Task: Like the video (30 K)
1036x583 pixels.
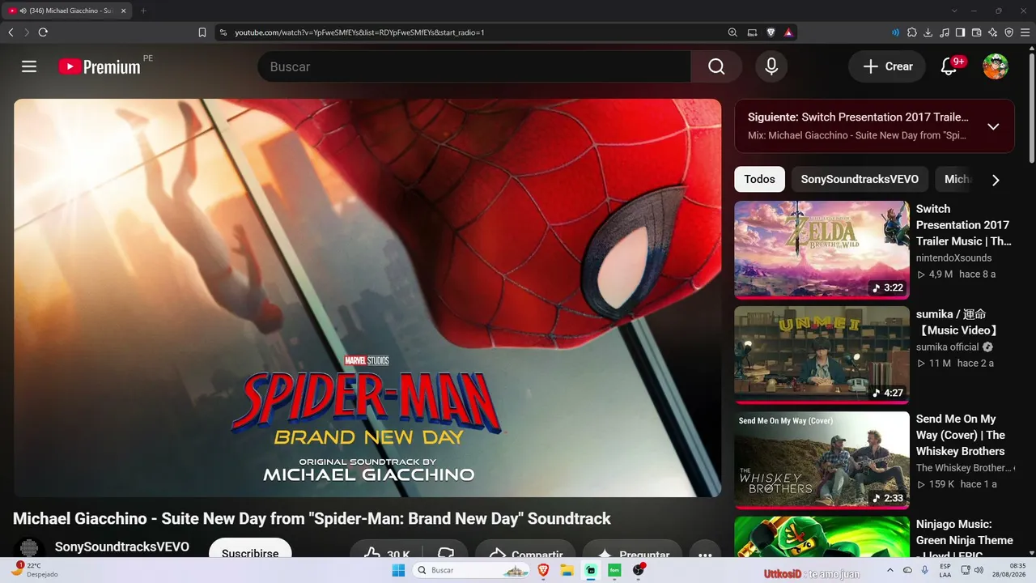Action: point(387,549)
